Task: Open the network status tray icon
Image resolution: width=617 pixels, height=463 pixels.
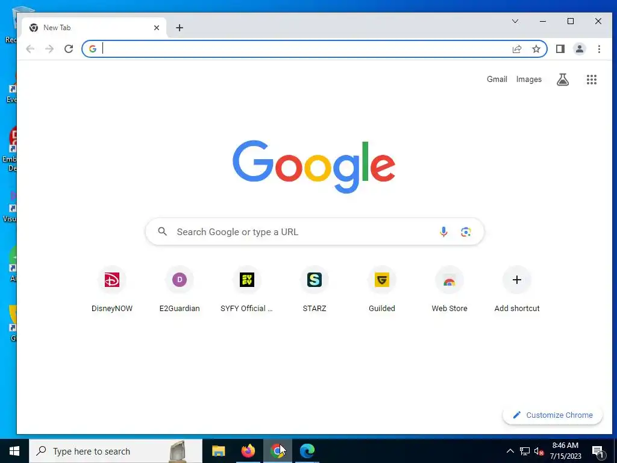Action: [x=525, y=451]
